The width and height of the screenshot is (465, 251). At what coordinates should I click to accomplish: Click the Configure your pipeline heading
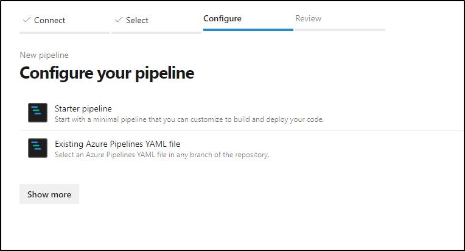[x=107, y=73]
